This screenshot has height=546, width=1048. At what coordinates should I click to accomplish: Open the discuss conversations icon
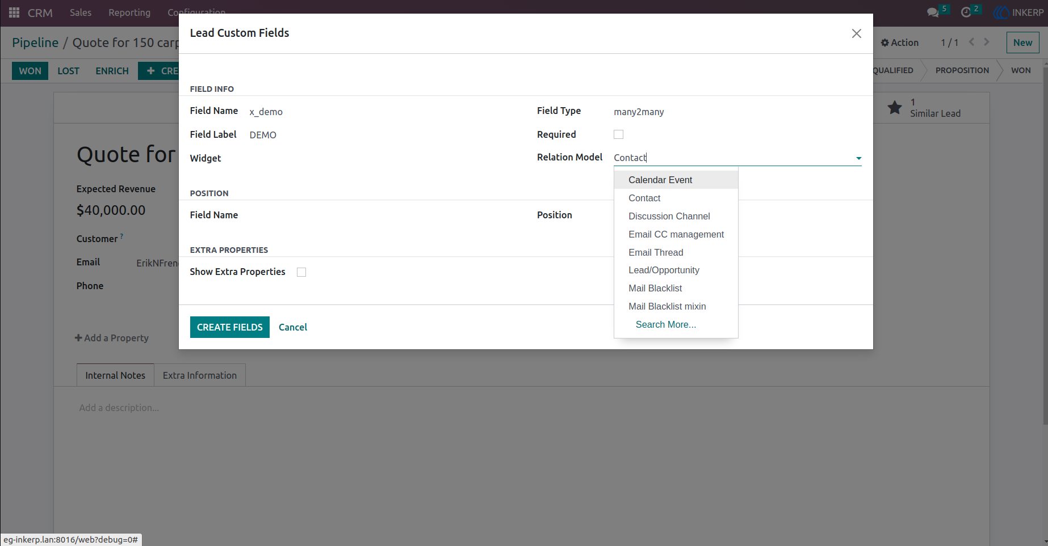[932, 12]
